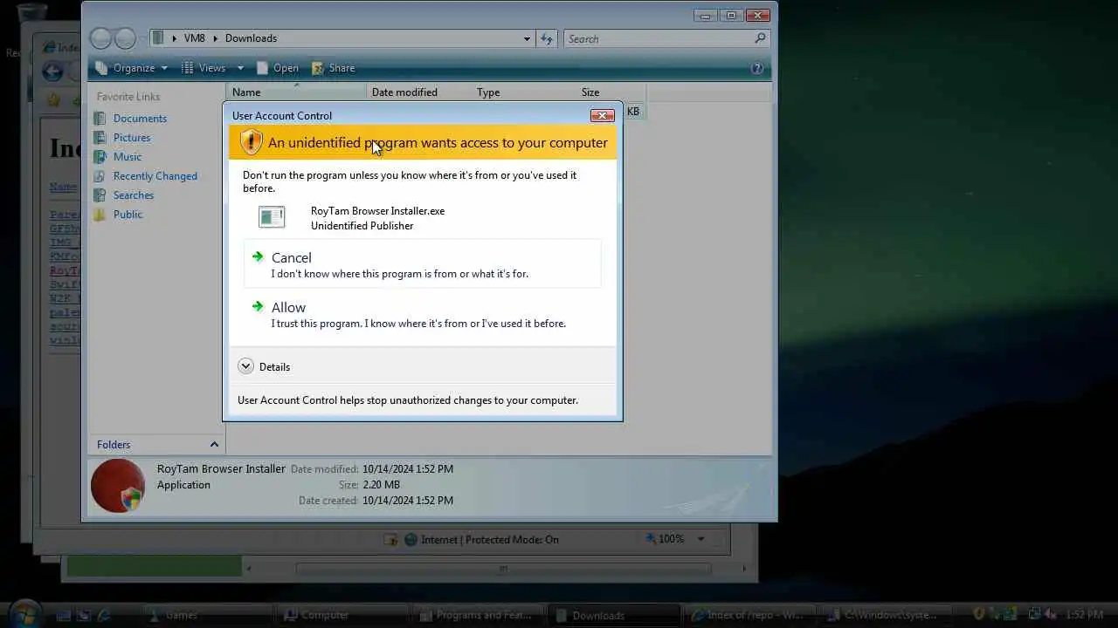Click the Explorer forward arrow button
This screenshot has height=628, width=1118.
126,38
